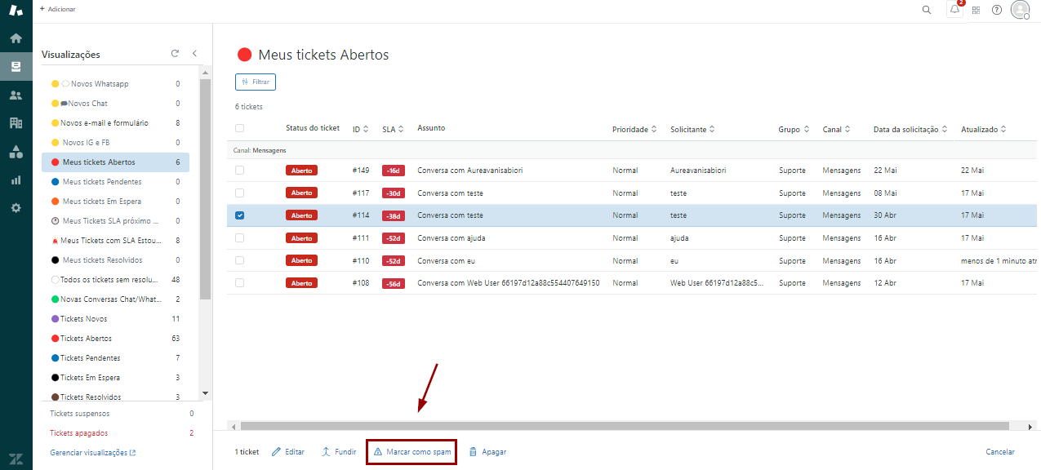Click the notifications bell icon
The width and height of the screenshot is (1041, 470).
click(954, 10)
